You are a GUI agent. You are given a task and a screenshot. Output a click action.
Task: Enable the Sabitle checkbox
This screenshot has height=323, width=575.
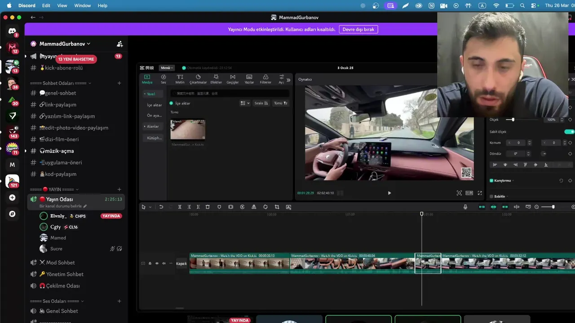coord(491,196)
